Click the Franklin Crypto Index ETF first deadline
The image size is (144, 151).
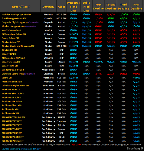click(x=99, y=18)
